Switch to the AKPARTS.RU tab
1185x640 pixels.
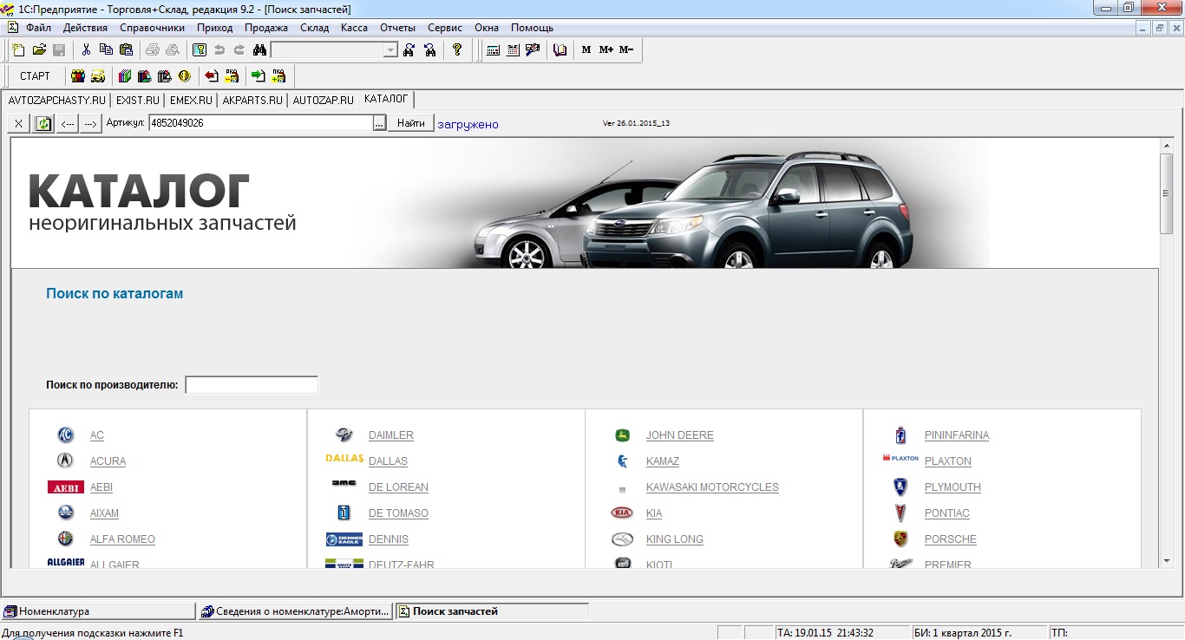coord(252,100)
